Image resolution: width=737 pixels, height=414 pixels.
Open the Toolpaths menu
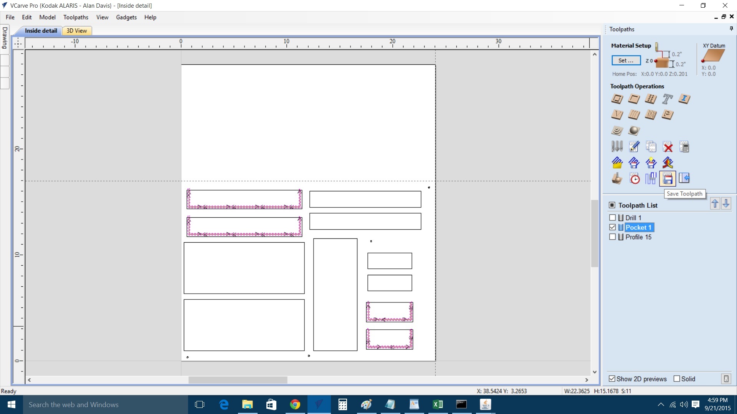tap(76, 17)
